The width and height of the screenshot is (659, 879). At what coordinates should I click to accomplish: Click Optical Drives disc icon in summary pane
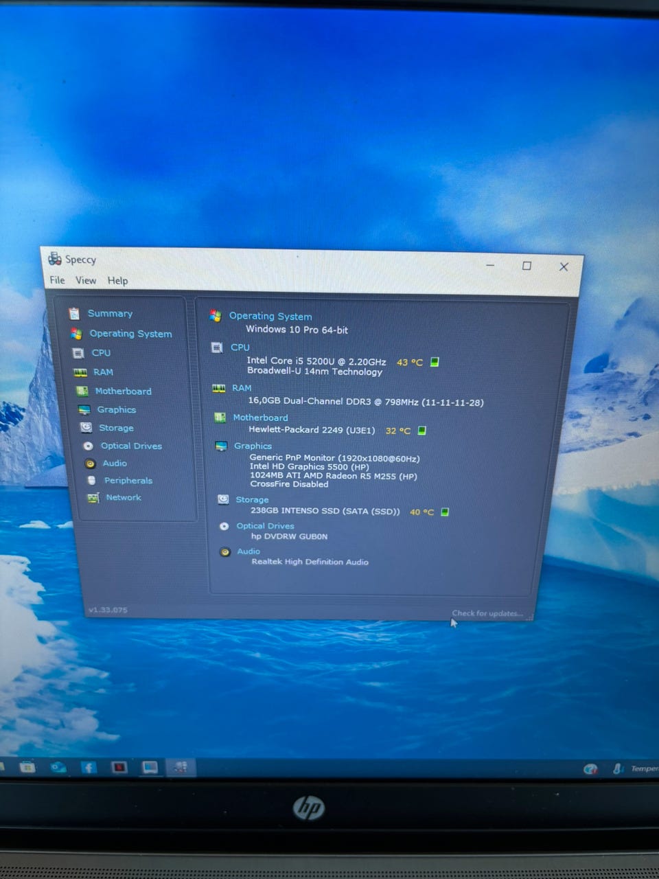coord(224,526)
